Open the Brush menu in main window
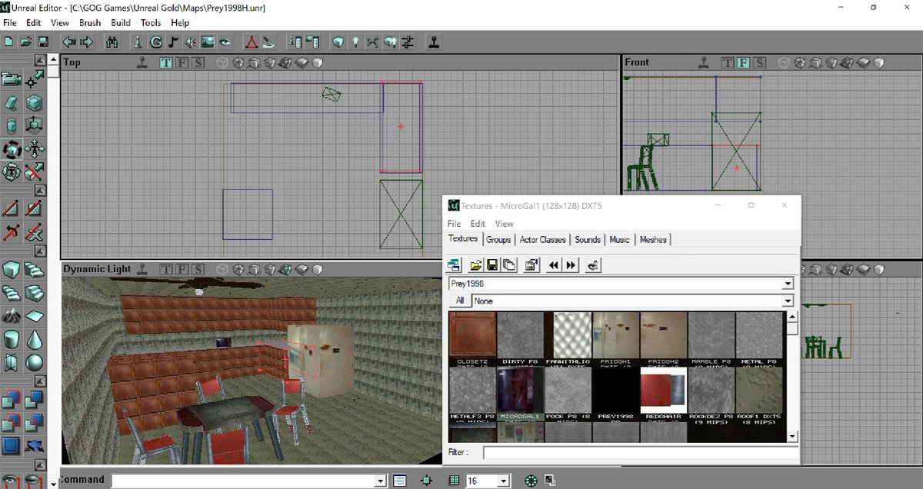This screenshot has width=923, height=489. pos(90,23)
